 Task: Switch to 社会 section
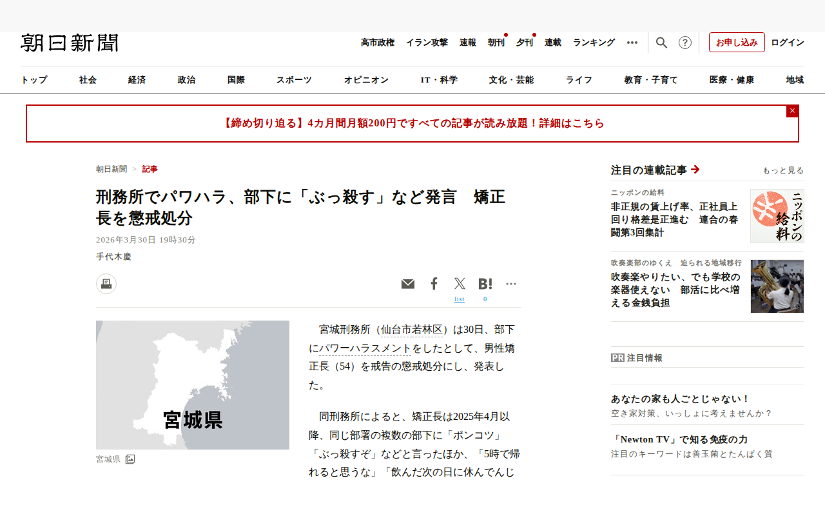pos(88,80)
